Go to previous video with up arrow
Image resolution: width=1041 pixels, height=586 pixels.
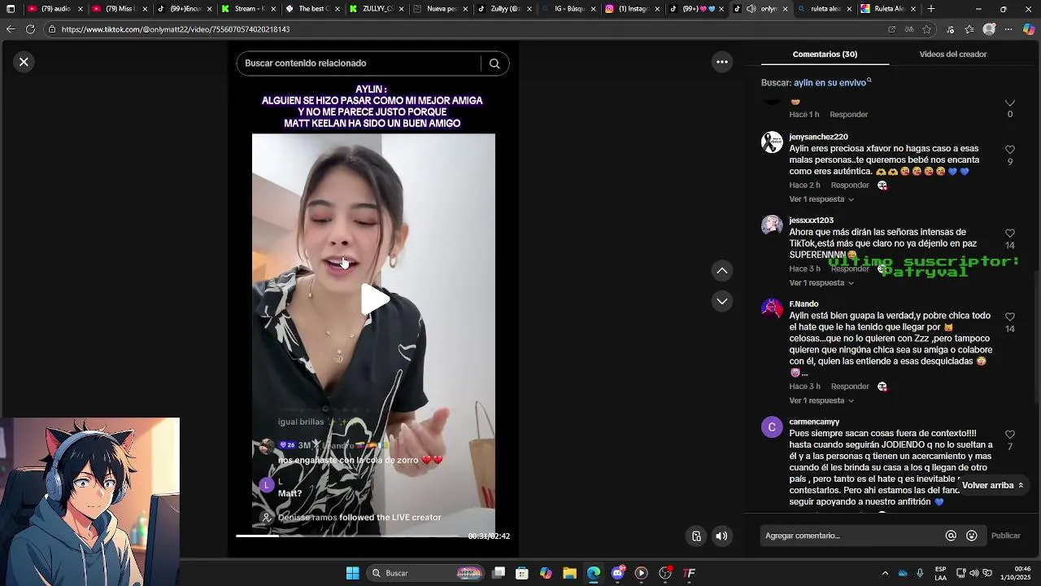721,270
